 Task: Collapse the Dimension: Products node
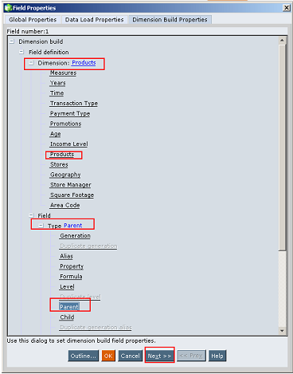(x=31, y=63)
